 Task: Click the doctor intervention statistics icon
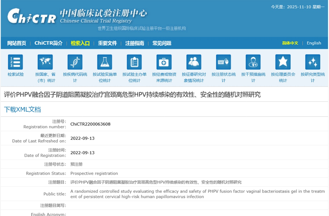pyautogui.click(x=253, y=62)
